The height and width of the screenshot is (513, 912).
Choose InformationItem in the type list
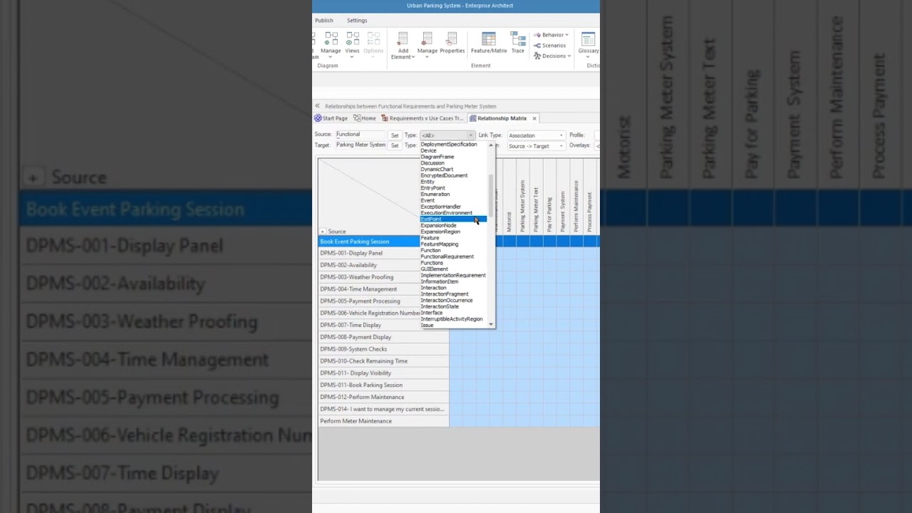440,281
